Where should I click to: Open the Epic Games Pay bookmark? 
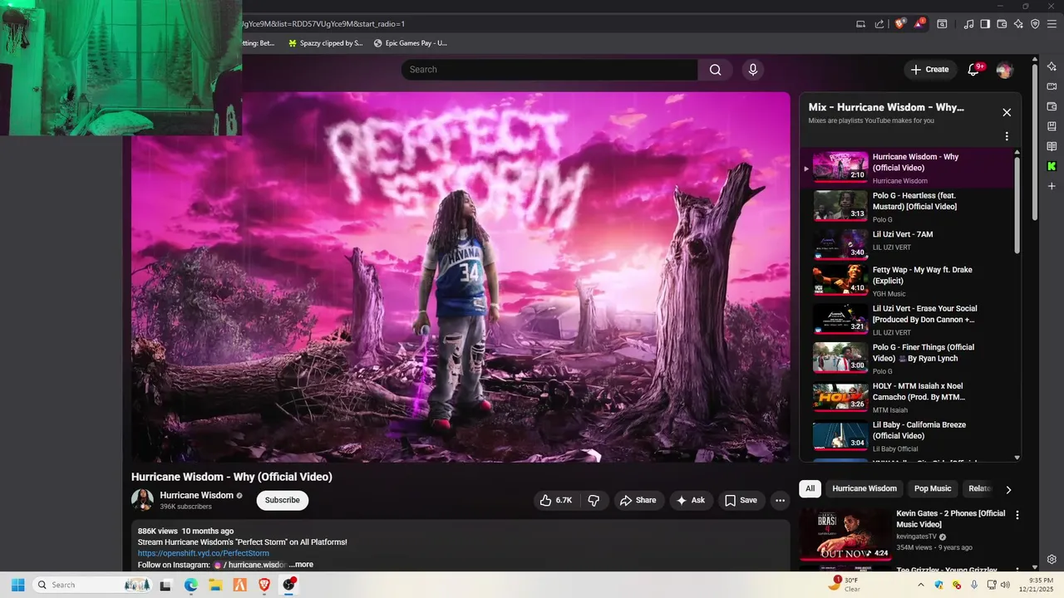click(x=411, y=43)
